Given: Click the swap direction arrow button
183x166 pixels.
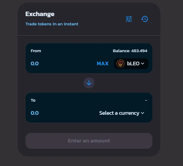Looking at the screenshot, I should [89, 83].
